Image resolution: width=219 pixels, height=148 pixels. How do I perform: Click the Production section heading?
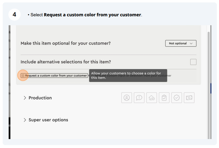coord(40,98)
